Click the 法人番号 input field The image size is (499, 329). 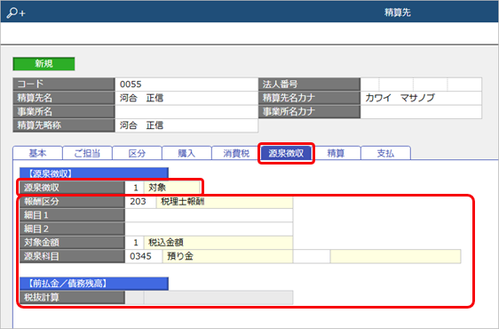[x=421, y=84]
